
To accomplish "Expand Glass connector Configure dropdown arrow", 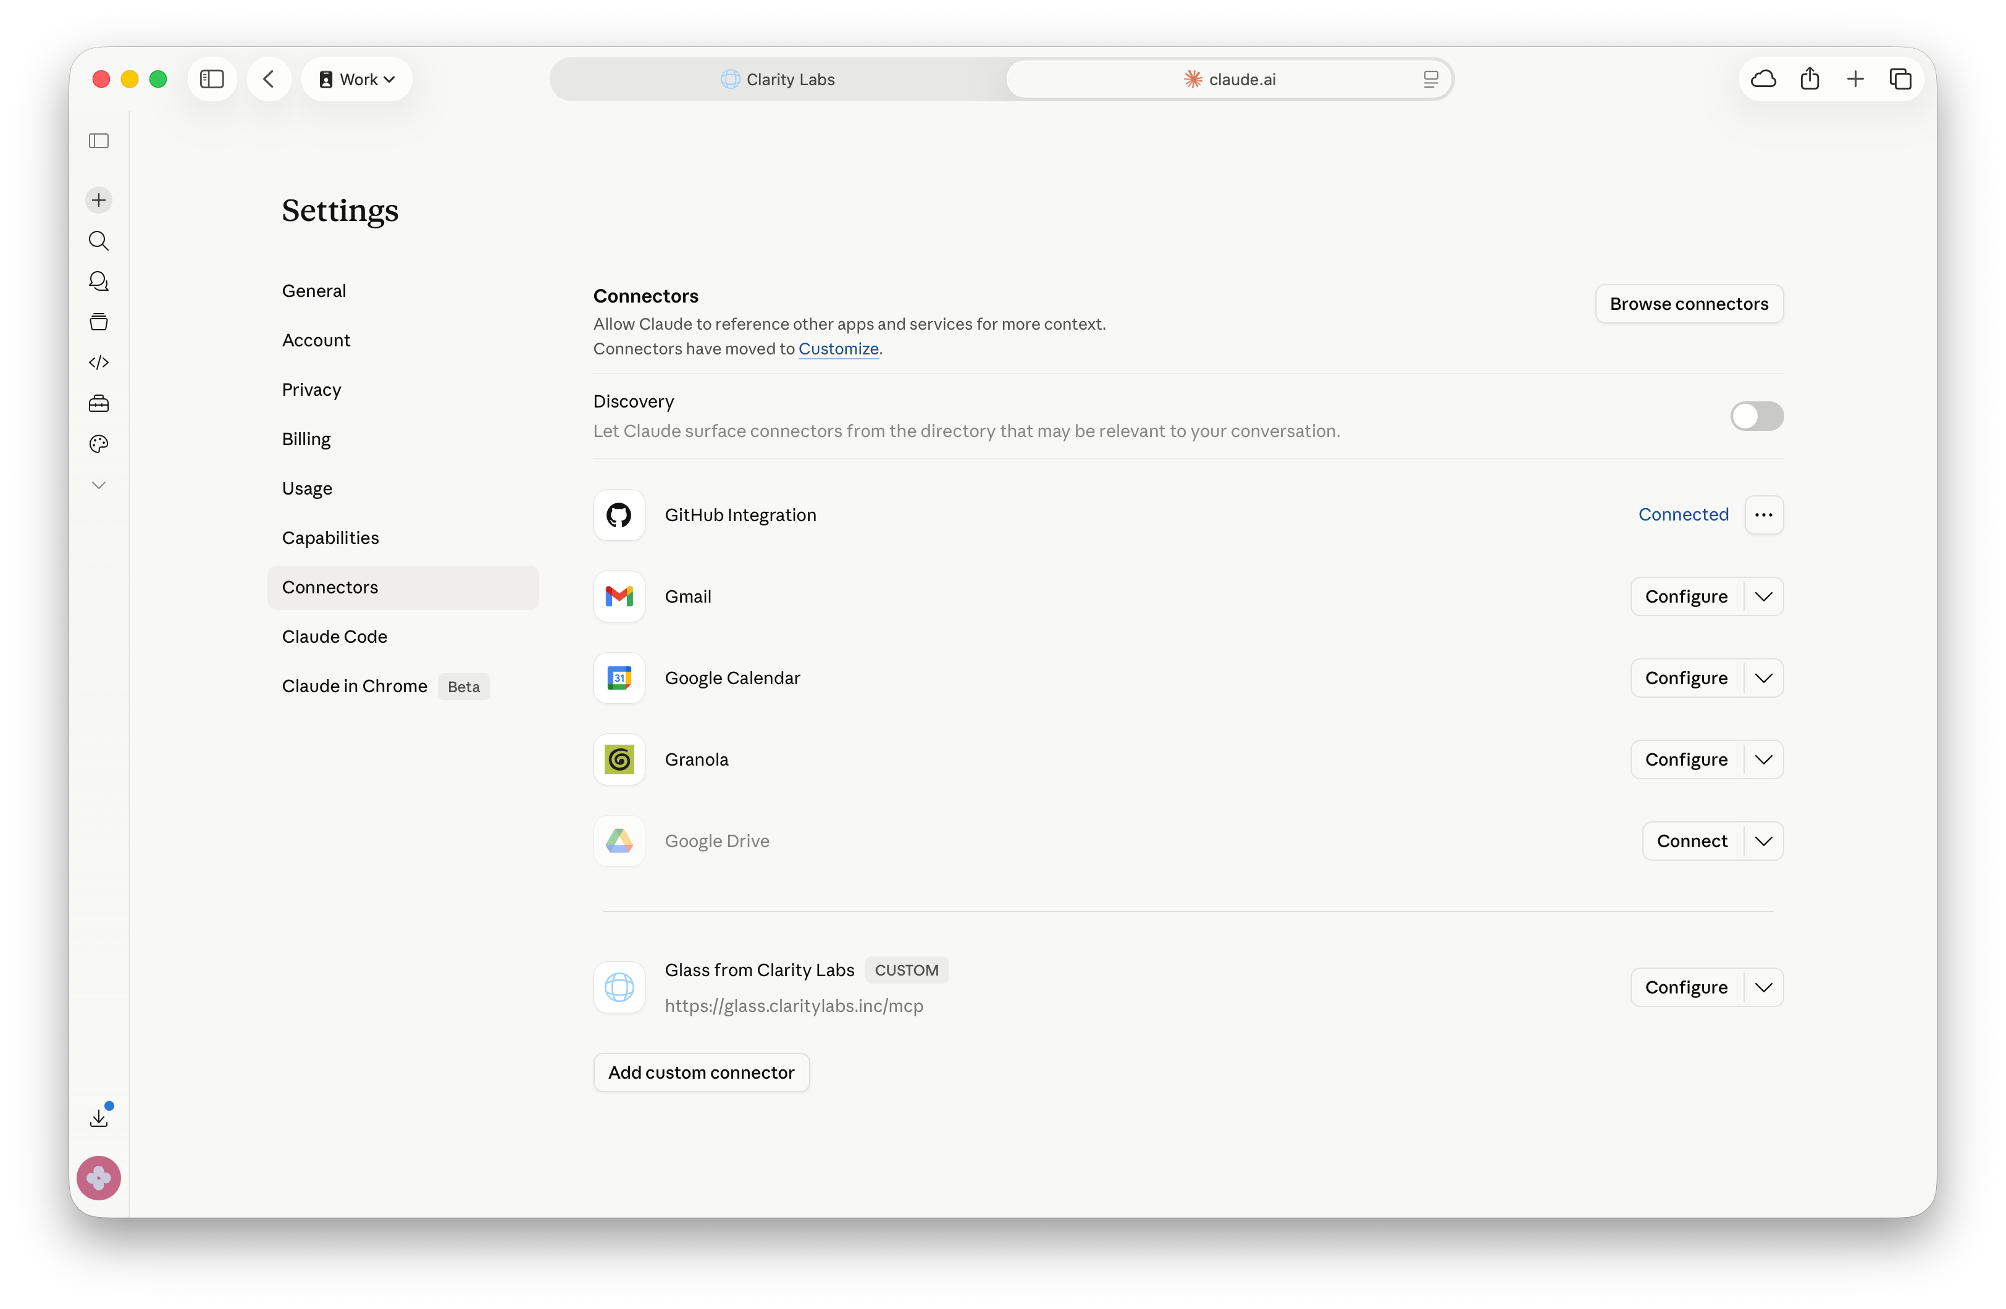I will 1764,987.
